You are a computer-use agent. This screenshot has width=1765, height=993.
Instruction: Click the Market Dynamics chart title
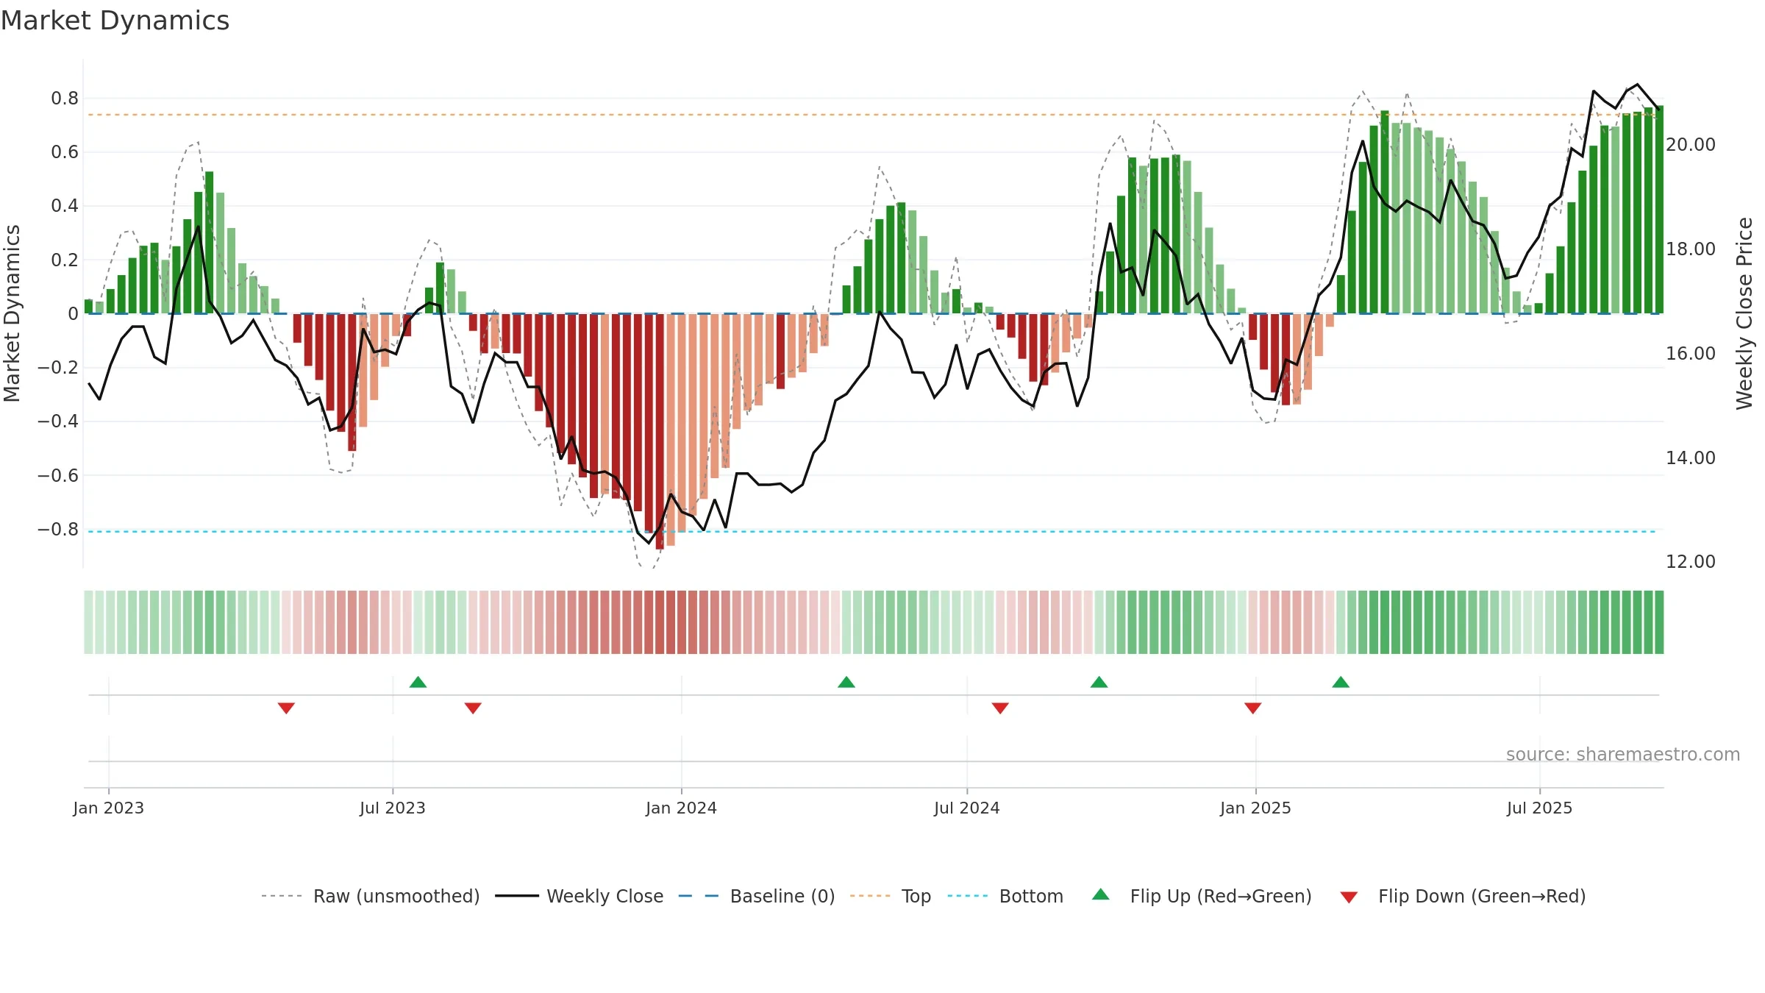click(x=115, y=21)
